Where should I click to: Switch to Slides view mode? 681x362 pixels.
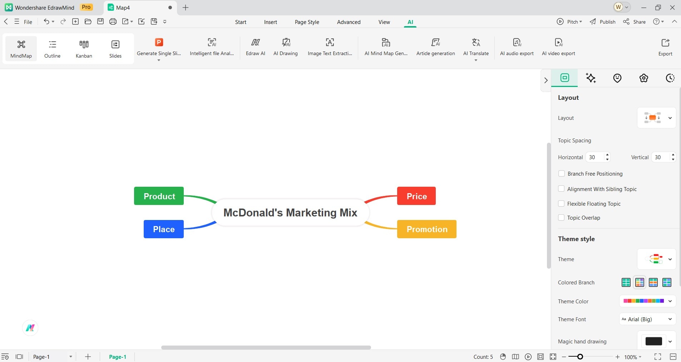coord(115,49)
